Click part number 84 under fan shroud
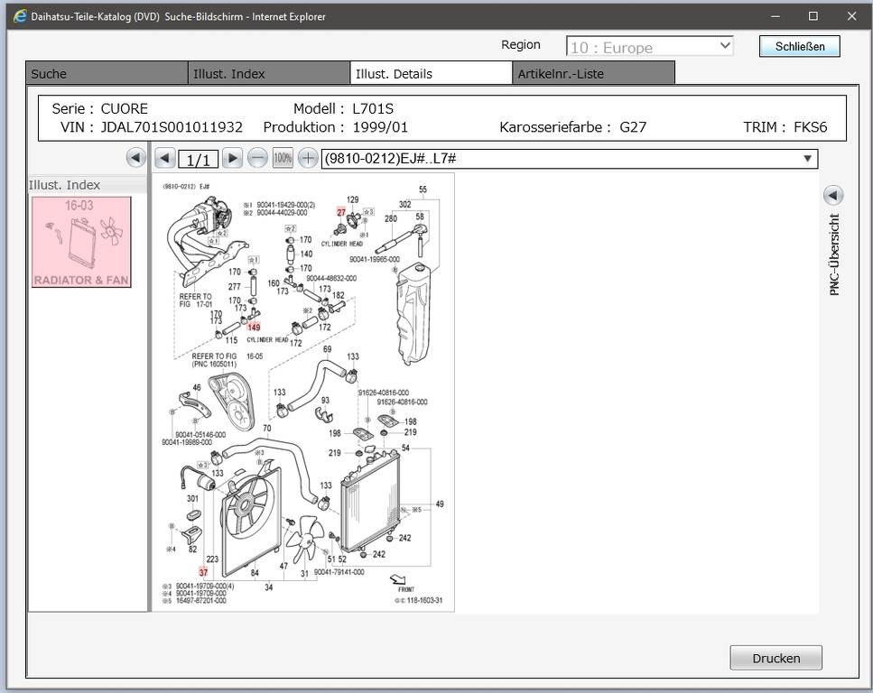The image size is (873, 693). (255, 573)
